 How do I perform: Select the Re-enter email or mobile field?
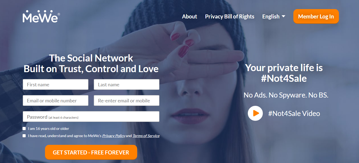126,100
